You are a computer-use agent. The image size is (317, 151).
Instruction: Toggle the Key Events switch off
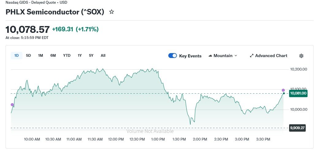pyautogui.click(x=173, y=56)
